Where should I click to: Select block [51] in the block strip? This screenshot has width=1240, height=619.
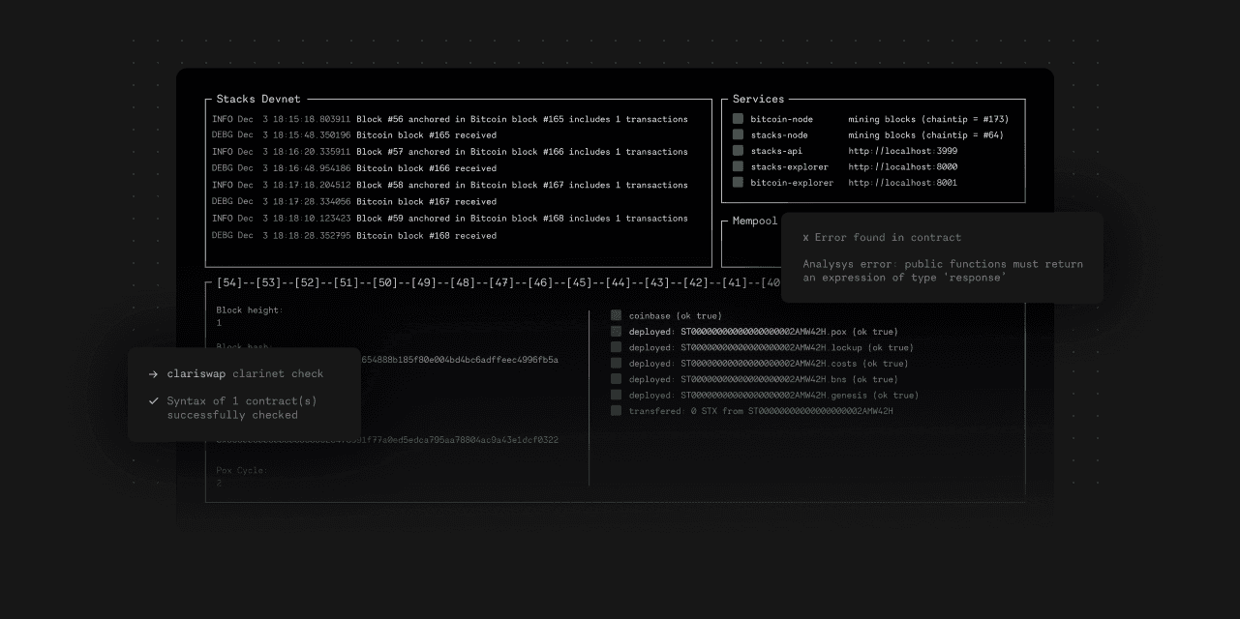click(x=346, y=282)
